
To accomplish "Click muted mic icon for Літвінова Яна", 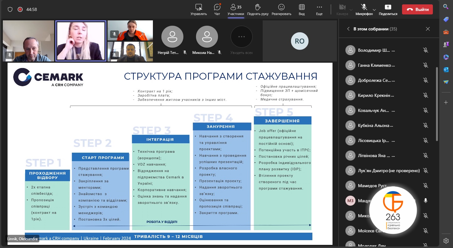I will tap(426, 156).
